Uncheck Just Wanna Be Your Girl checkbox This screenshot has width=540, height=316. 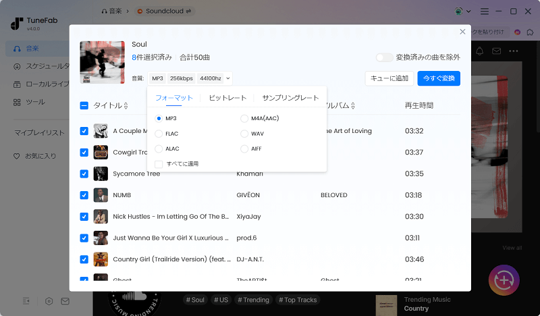click(x=84, y=238)
